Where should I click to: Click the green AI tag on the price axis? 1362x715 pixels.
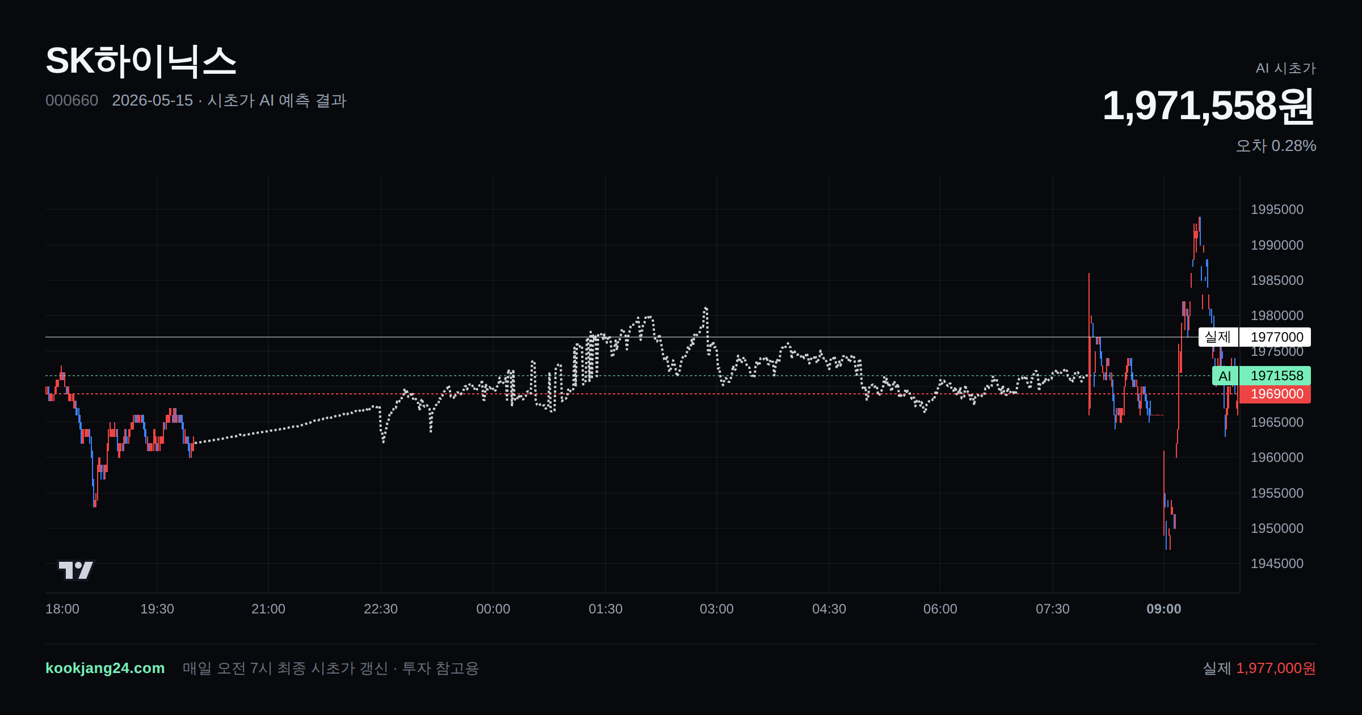tap(1225, 376)
